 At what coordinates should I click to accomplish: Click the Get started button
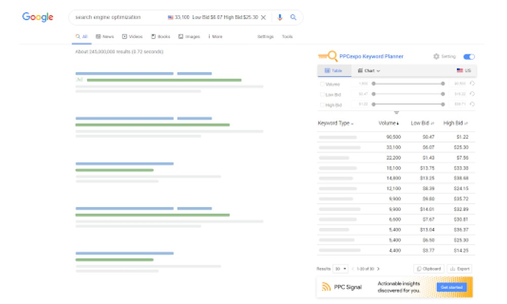pos(451,287)
